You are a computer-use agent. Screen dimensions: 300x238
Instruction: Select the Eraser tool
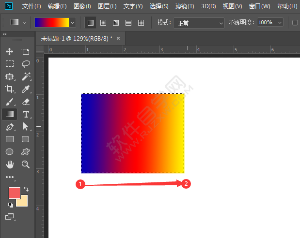pyautogui.click(x=26, y=102)
